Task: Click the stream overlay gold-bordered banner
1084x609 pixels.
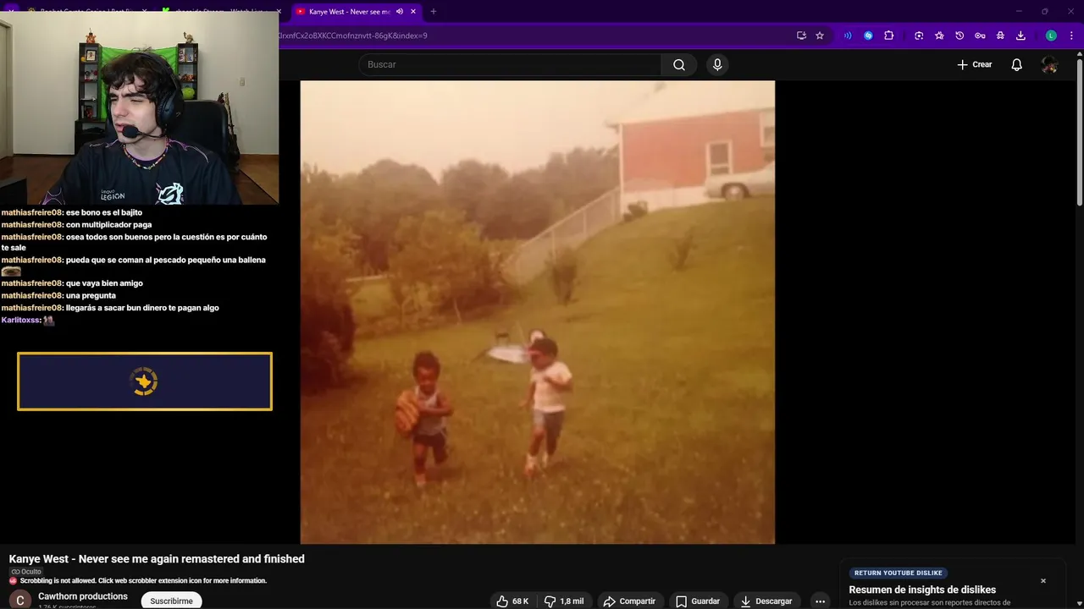Action: (x=145, y=381)
